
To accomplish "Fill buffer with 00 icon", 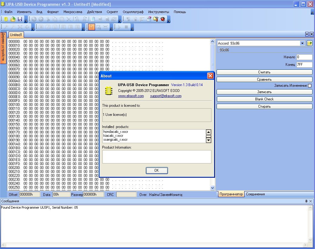I will coord(107,19).
